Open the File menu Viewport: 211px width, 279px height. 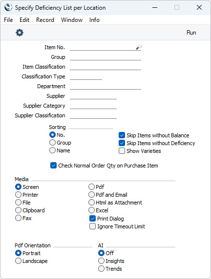click(8, 20)
